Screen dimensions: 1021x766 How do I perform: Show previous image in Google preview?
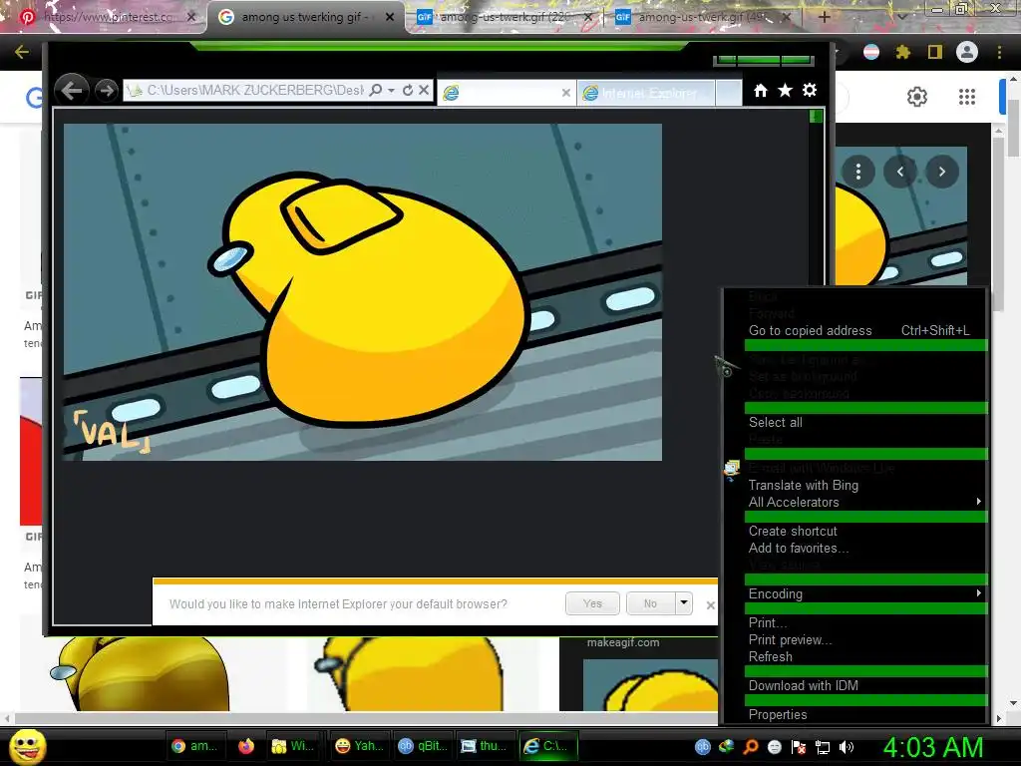[x=900, y=172]
